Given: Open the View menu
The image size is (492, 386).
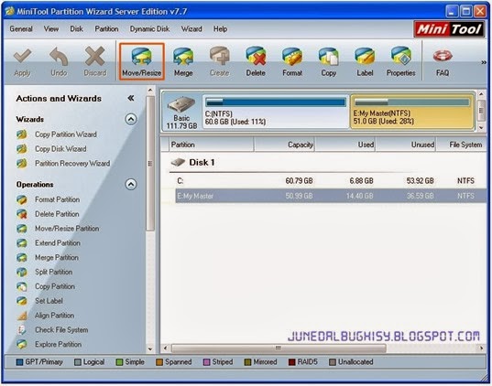Looking at the screenshot, I should [51, 29].
